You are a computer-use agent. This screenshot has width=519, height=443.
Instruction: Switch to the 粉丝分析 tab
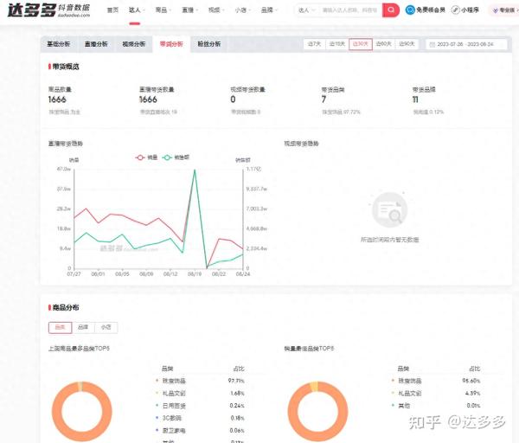point(208,44)
